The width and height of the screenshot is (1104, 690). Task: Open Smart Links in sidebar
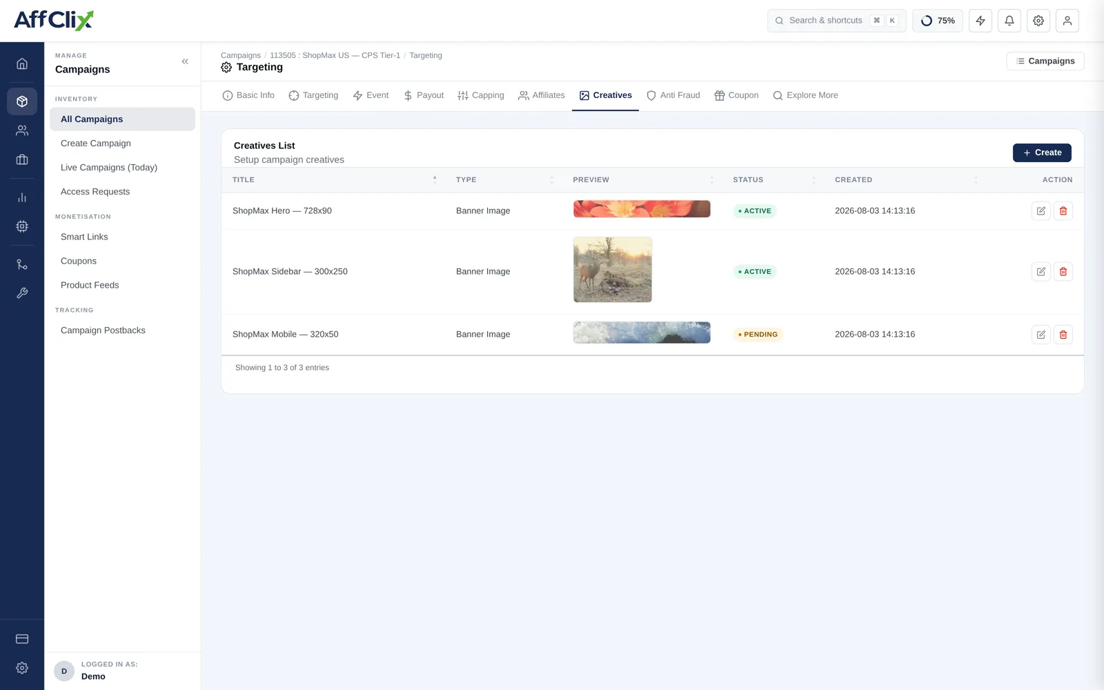pos(122,237)
